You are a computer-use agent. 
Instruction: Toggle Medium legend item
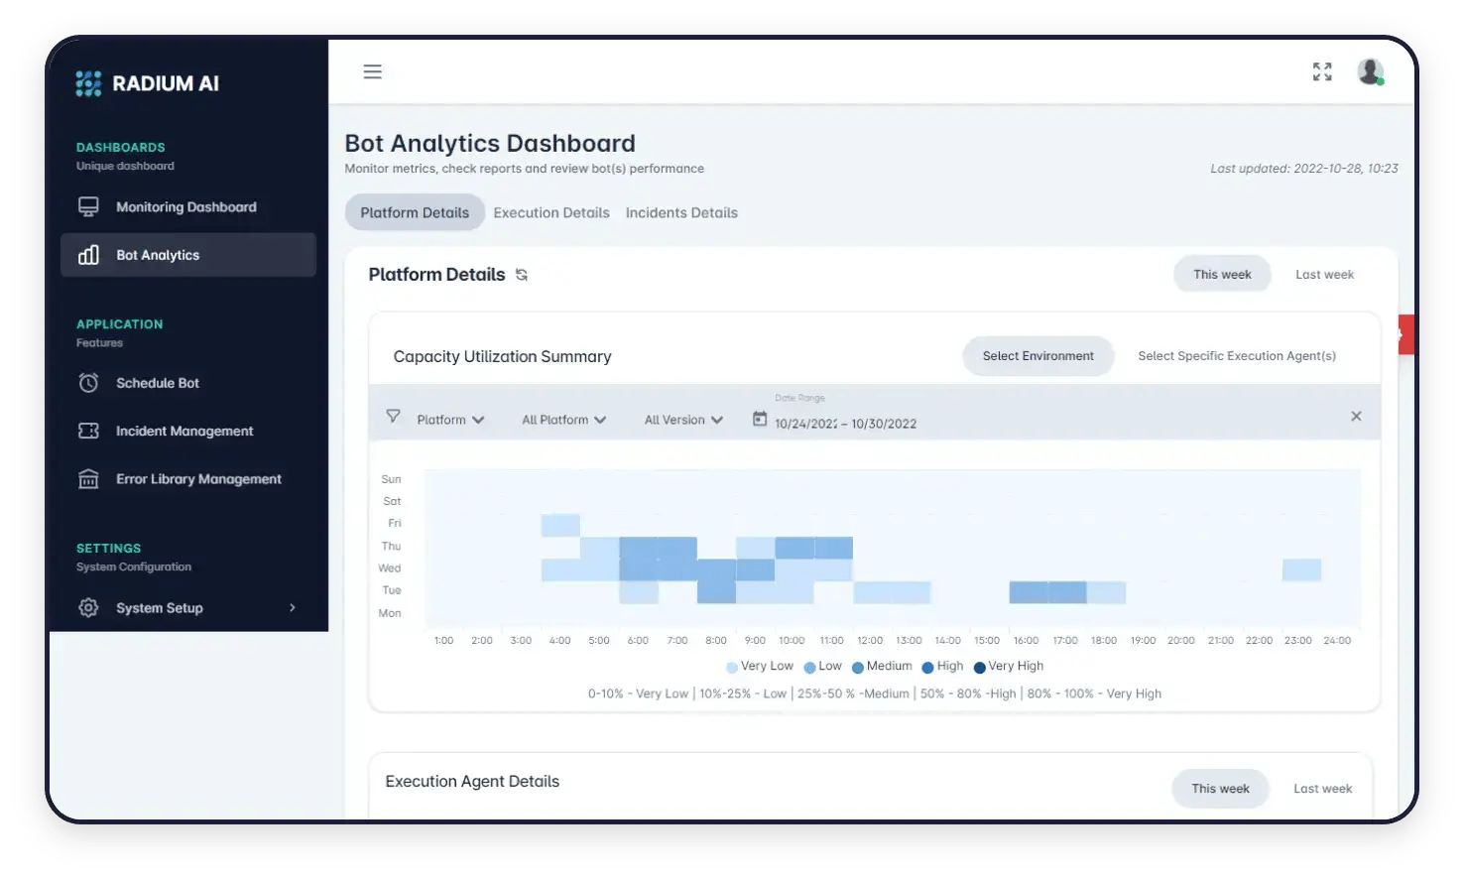point(882,667)
